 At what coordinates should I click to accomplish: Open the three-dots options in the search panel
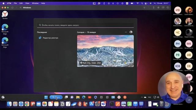pyautogui.click(x=126, y=32)
